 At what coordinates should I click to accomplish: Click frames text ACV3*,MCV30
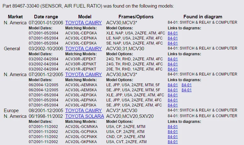click(122, 111)
